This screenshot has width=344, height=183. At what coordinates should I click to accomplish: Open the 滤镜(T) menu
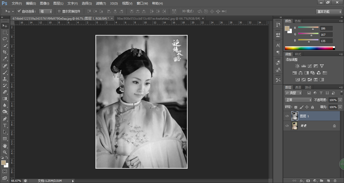point(101,4)
